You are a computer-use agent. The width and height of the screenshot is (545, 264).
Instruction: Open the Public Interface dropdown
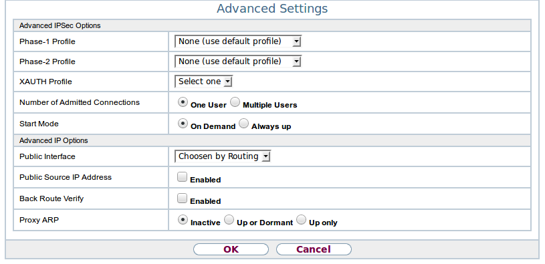click(x=223, y=156)
